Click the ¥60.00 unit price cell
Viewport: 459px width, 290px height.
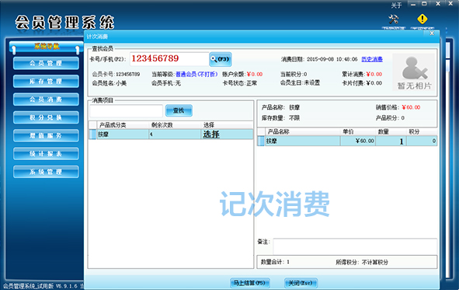pyautogui.click(x=358, y=142)
